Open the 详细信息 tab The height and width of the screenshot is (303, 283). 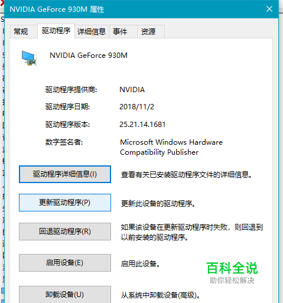pyautogui.click(x=92, y=31)
